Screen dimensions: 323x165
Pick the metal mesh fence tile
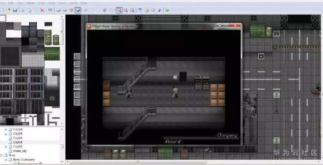(33, 60)
